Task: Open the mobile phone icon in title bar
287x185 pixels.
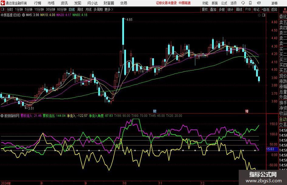Action: pyautogui.click(x=250, y=3)
